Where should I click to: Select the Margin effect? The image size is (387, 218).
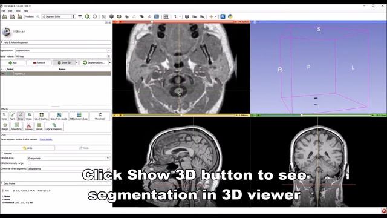click(5, 127)
